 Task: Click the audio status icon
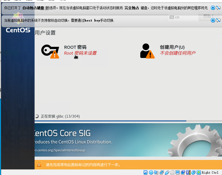156,172
